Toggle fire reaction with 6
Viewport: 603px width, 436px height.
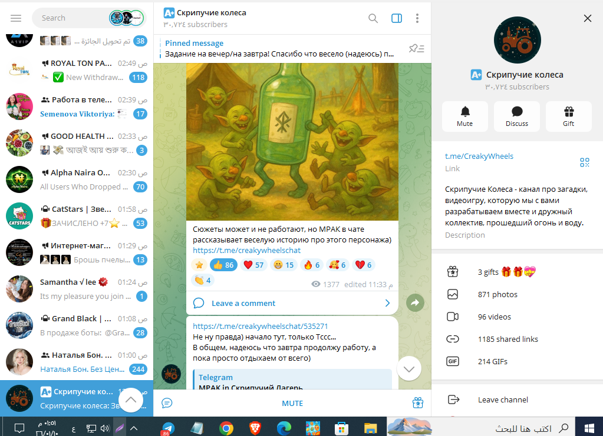tap(312, 265)
